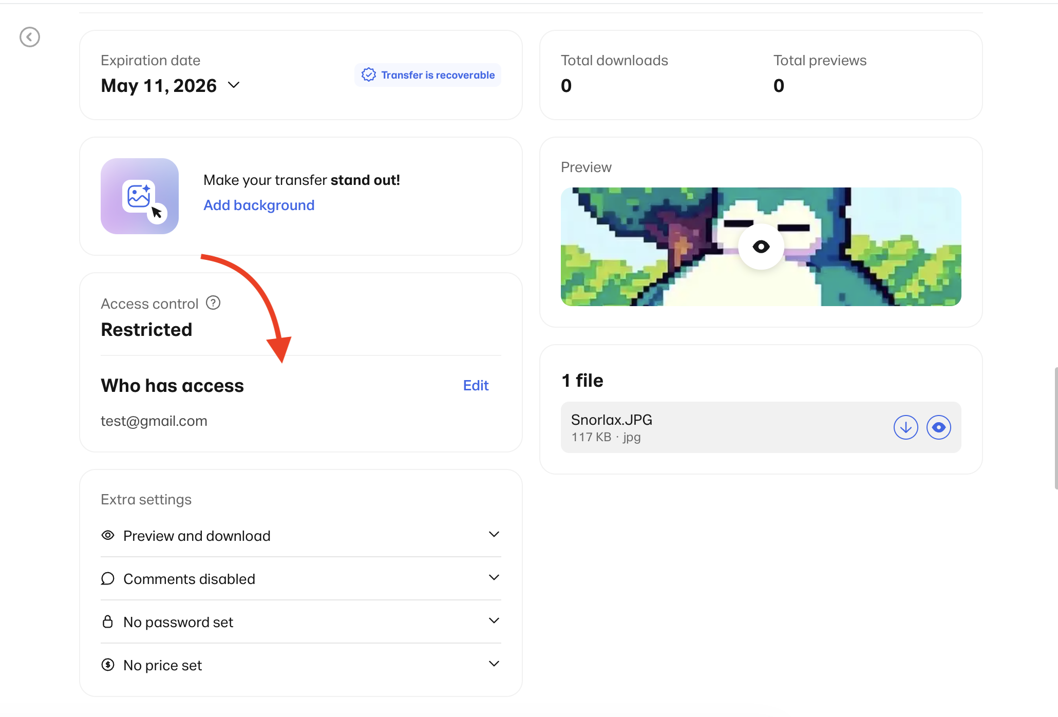
Task: Click Edit next to Who has access
Action: coord(476,385)
